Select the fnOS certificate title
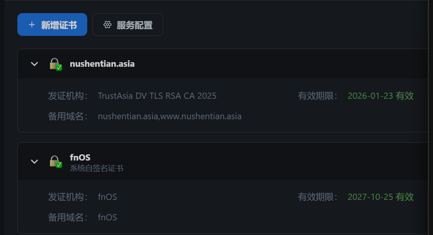This screenshot has height=235, width=433. [80, 157]
